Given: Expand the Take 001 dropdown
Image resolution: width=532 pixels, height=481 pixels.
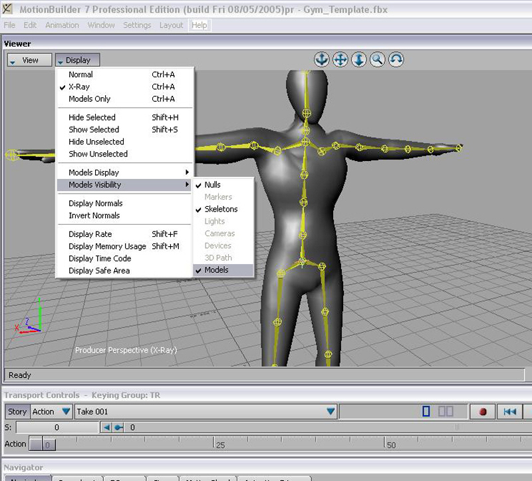Looking at the screenshot, I should tap(331, 412).
